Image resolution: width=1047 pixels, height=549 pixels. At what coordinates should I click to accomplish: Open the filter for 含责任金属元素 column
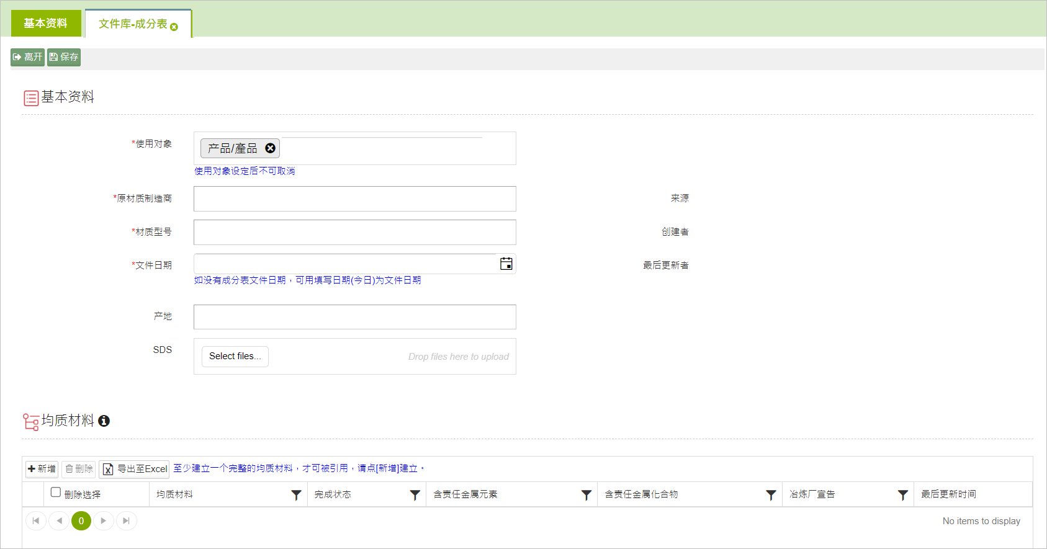(x=586, y=495)
